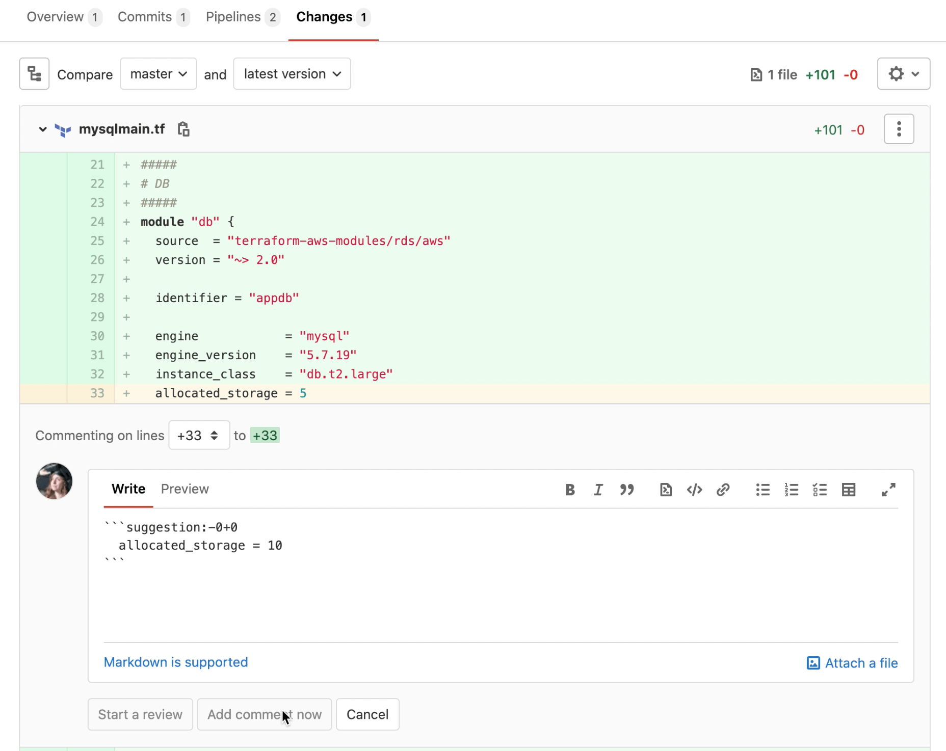Copy the mysqlmain.tf file path

point(183,129)
